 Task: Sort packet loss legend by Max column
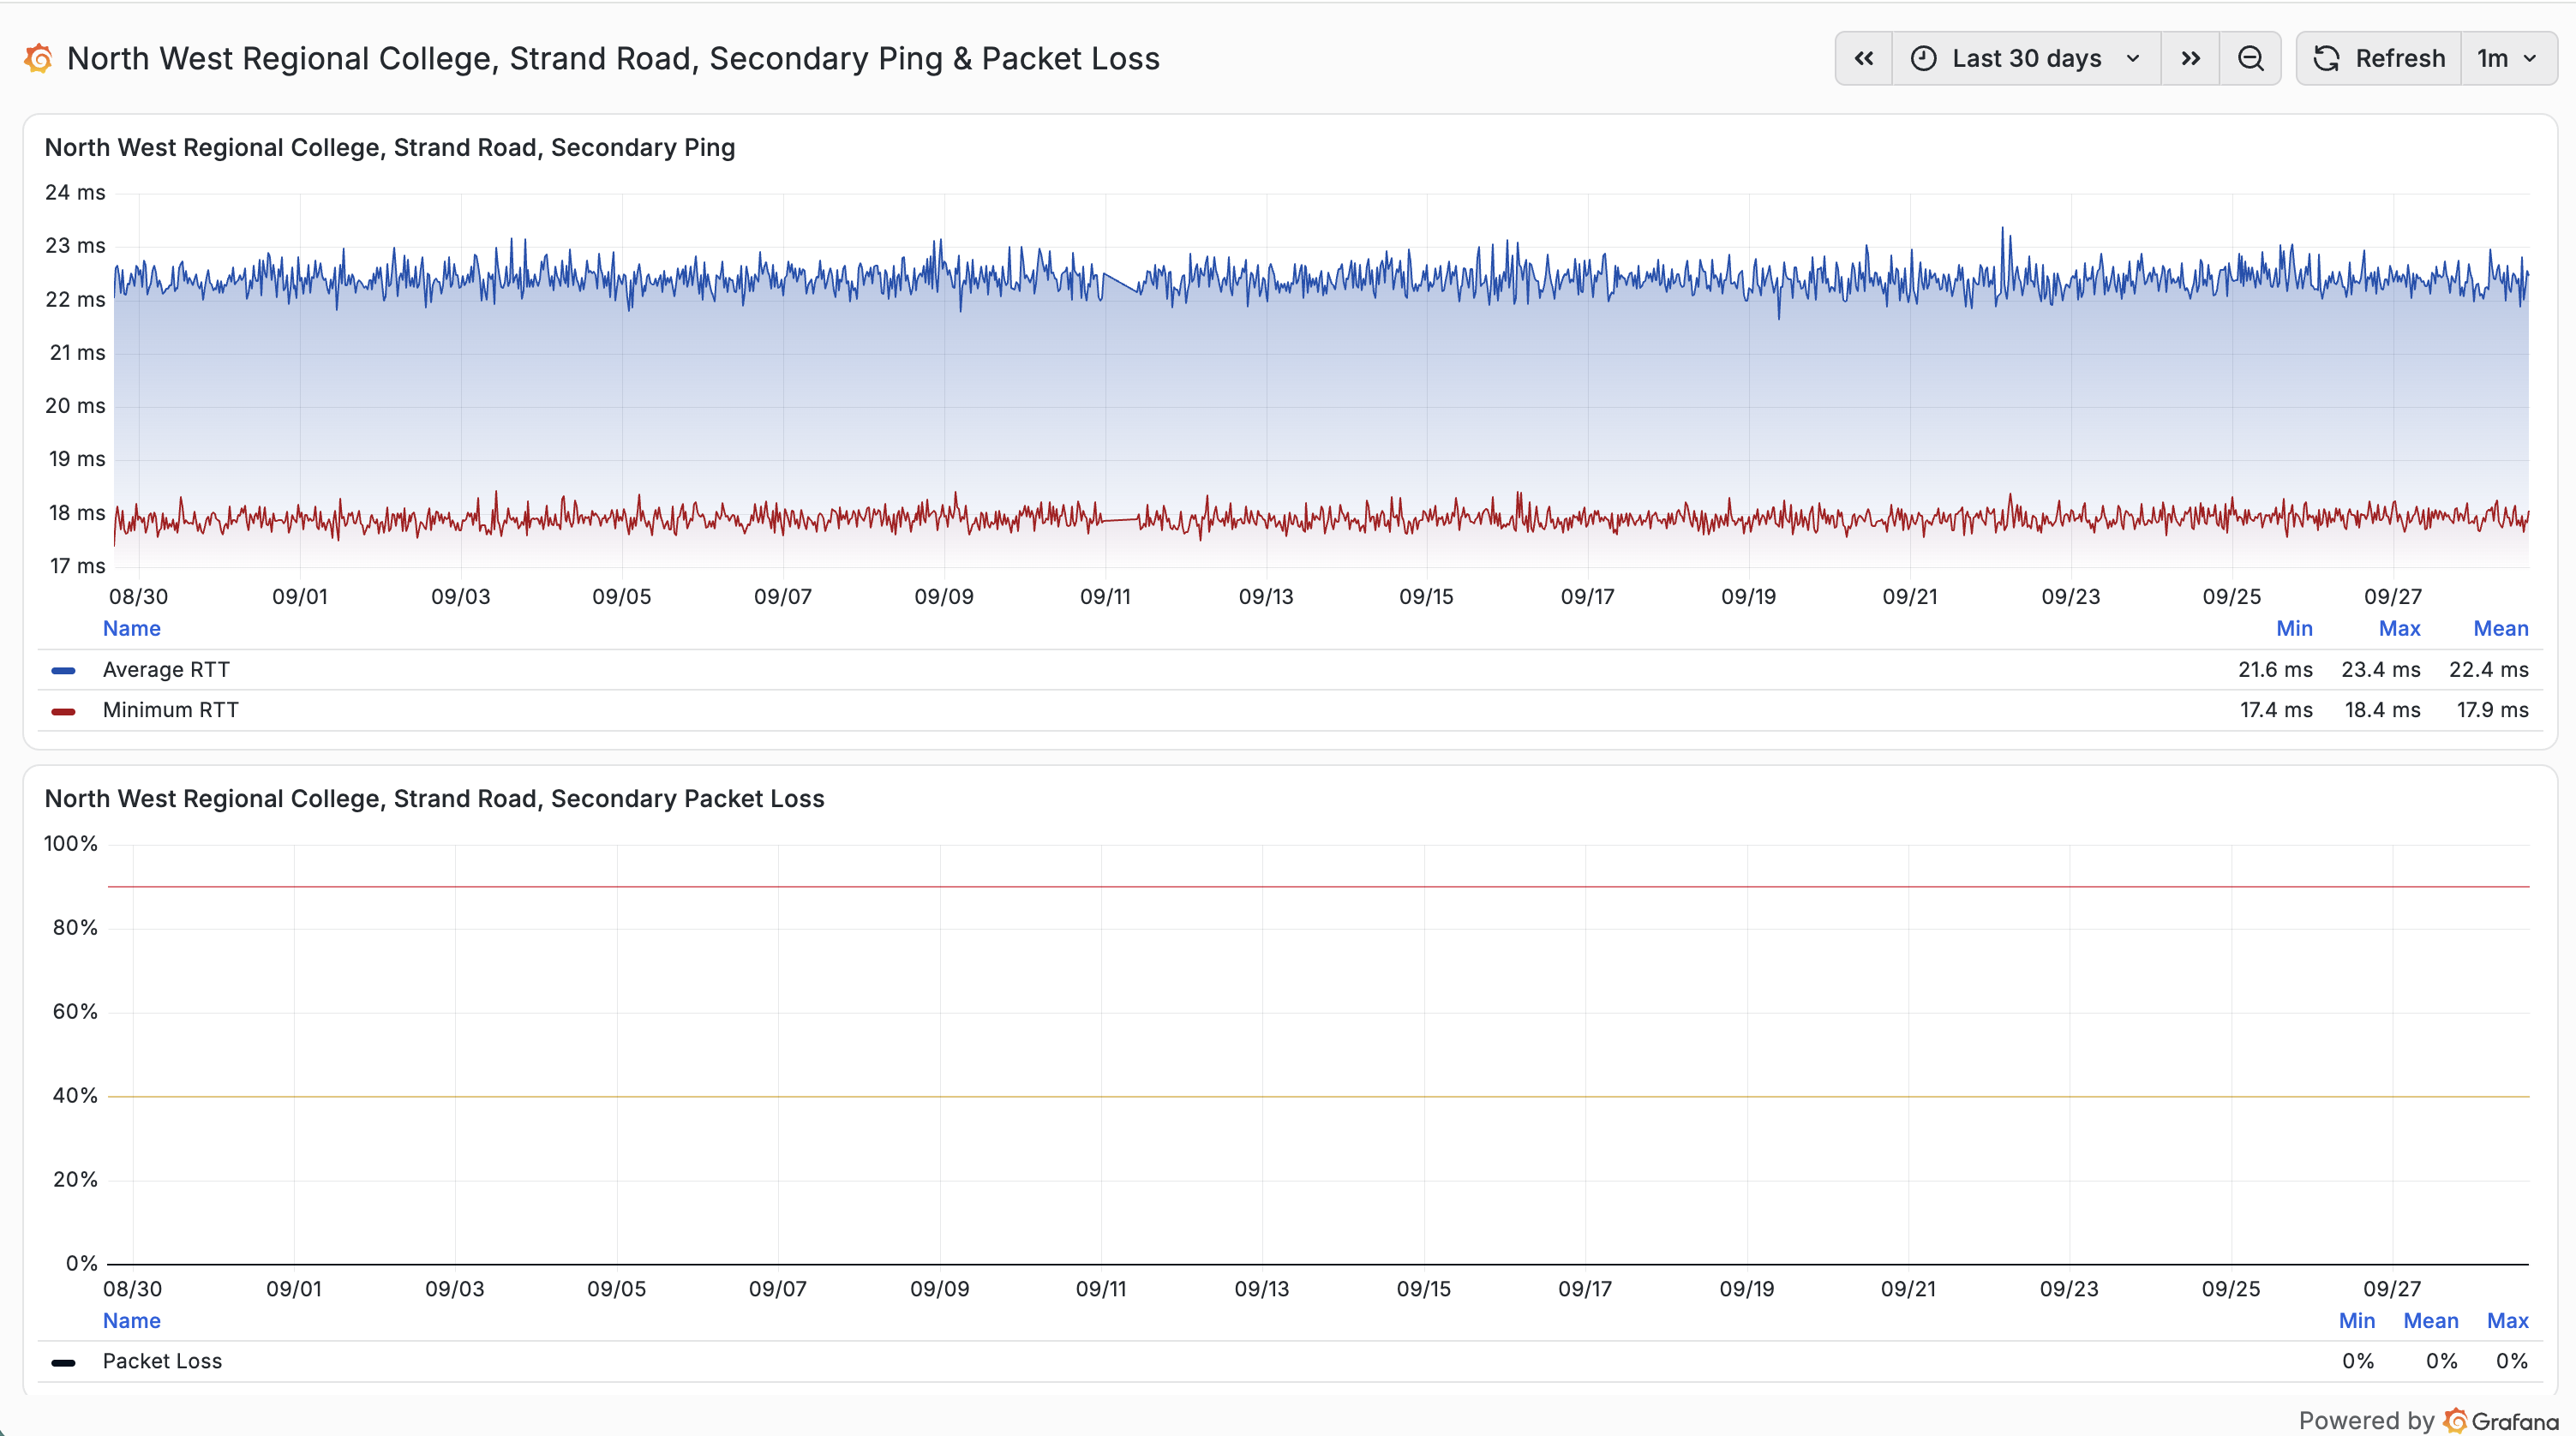2507,1321
